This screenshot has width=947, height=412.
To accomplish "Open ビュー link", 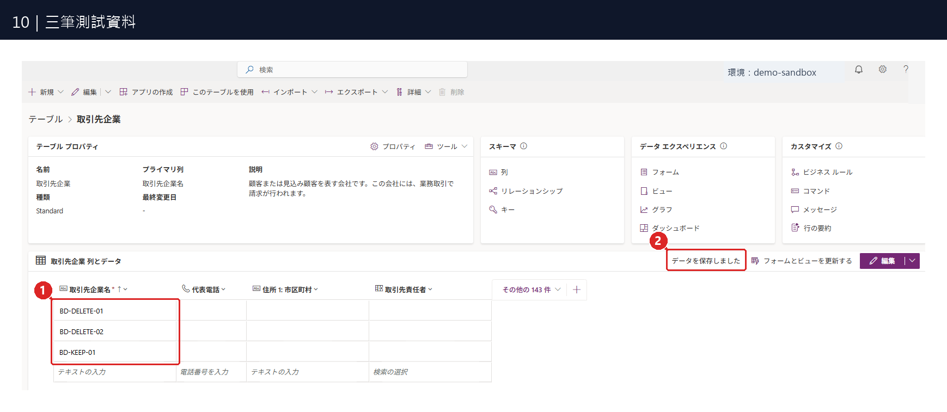I will [x=656, y=191].
